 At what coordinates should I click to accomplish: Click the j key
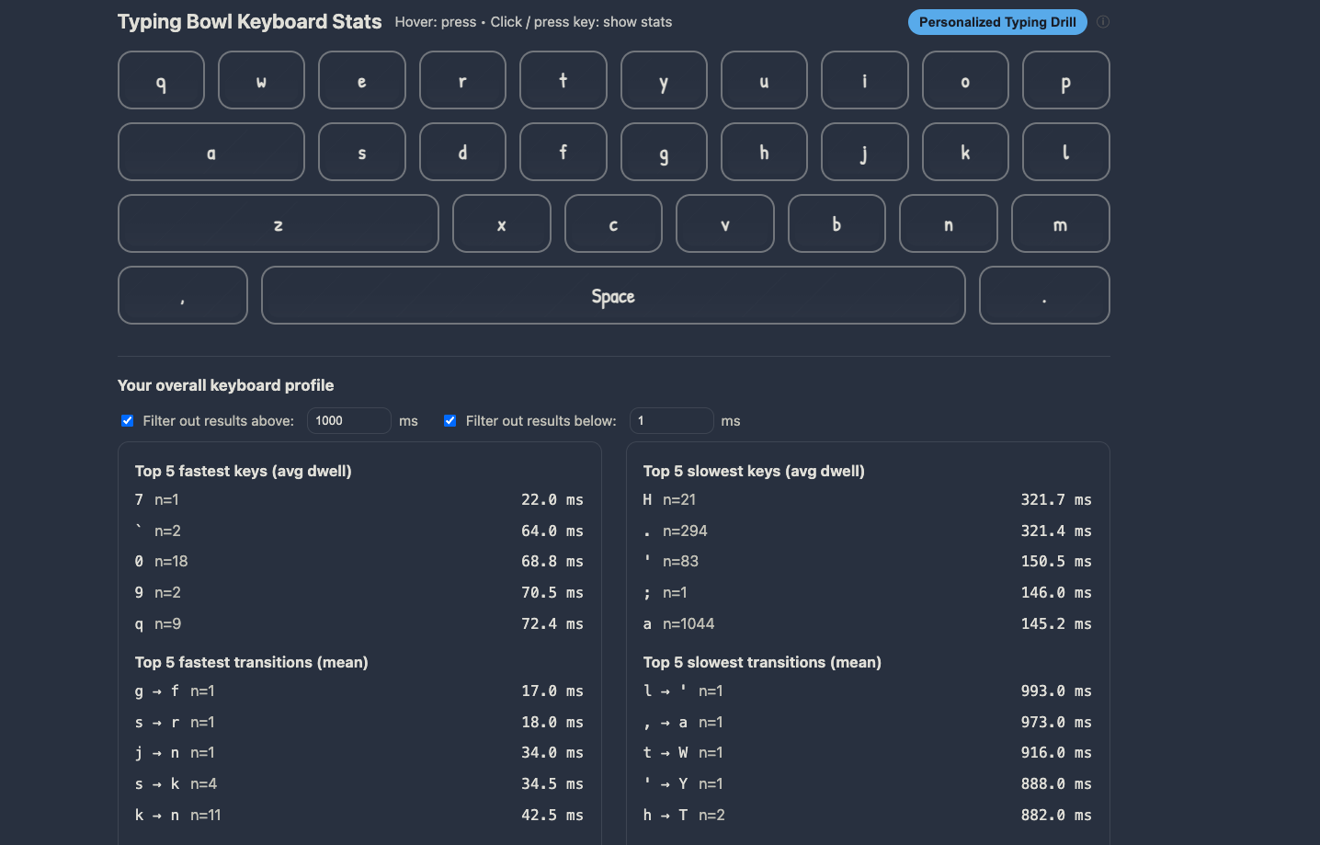(865, 152)
